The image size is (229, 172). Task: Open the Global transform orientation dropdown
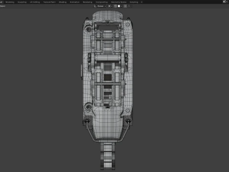(100, 6)
